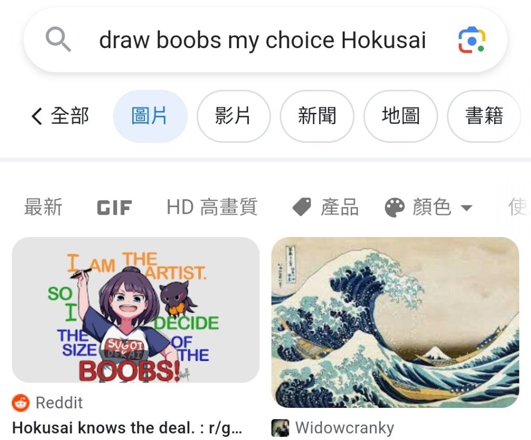Click the Reddit logo icon
Image resolution: width=531 pixels, height=440 pixels.
(x=21, y=403)
